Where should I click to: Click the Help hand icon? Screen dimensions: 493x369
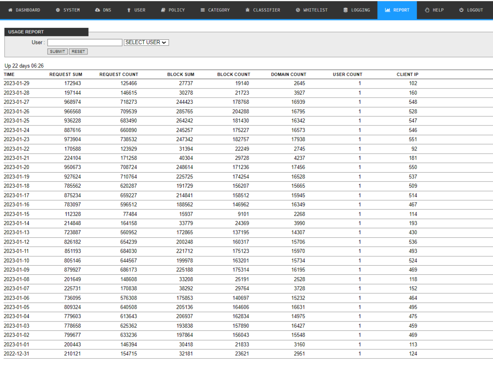(x=427, y=10)
